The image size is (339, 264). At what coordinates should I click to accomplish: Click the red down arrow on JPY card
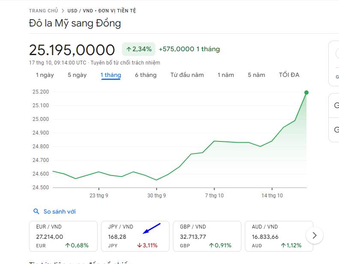coord(140,246)
